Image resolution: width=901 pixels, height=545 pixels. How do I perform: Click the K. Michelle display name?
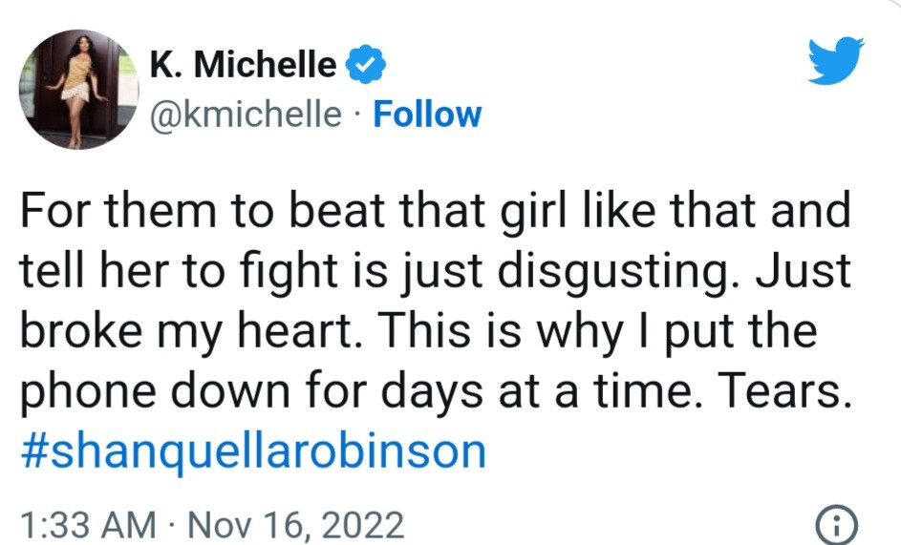[x=243, y=65]
